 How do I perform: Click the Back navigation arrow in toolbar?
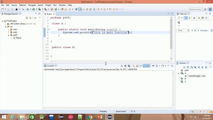click(114, 9)
